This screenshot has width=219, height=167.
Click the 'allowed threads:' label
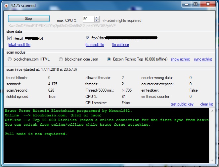click(98, 78)
